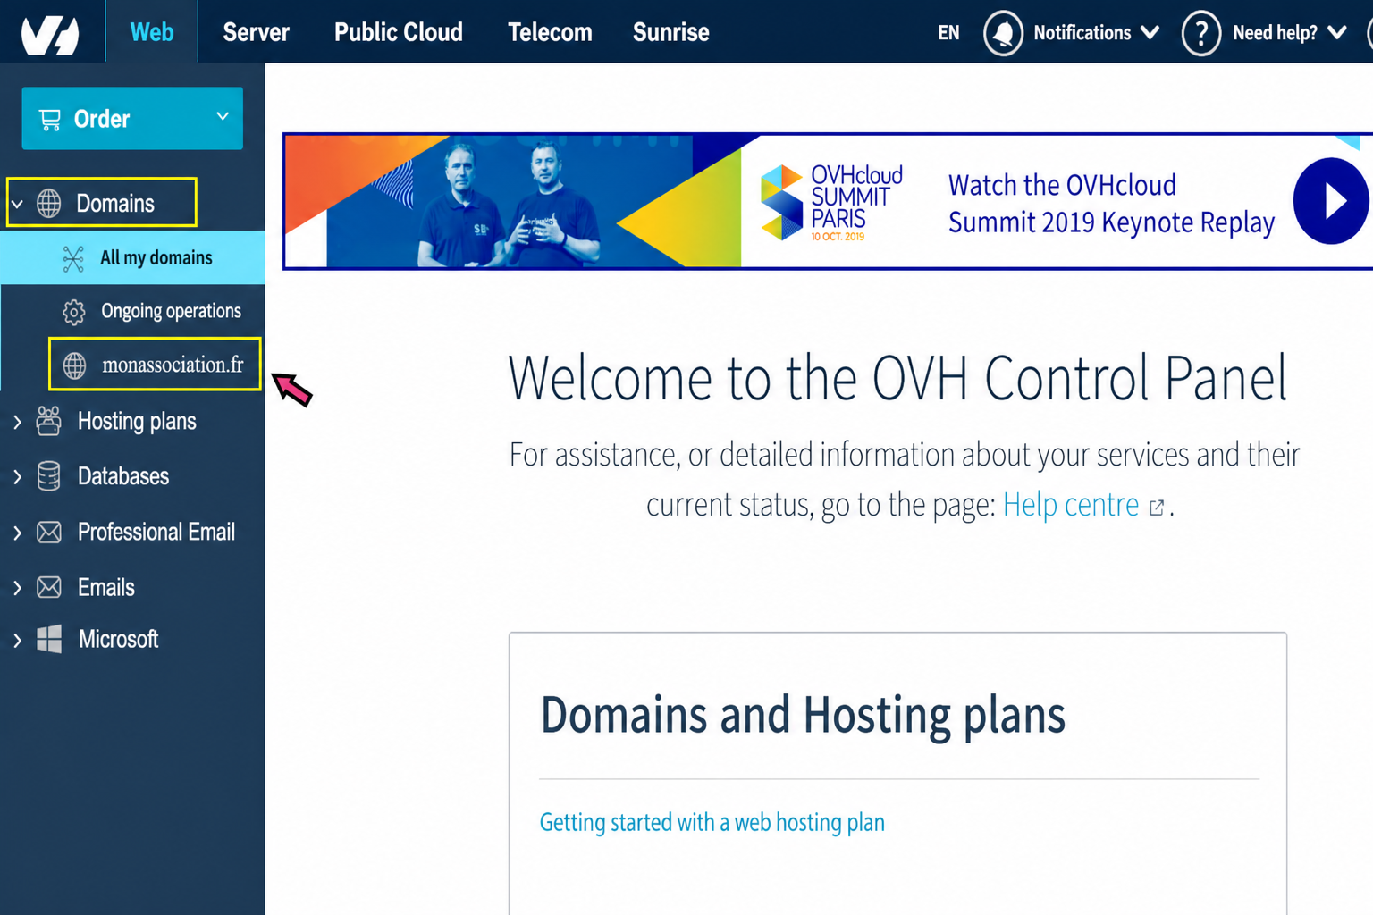Image resolution: width=1373 pixels, height=915 pixels.
Task: Collapse the Domains section chevron
Action: (x=17, y=204)
